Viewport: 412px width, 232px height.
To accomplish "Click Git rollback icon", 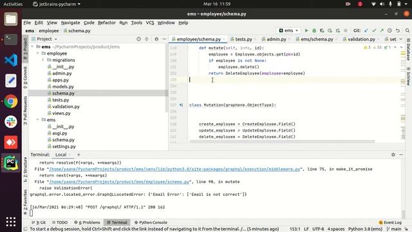I will (398, 30).
